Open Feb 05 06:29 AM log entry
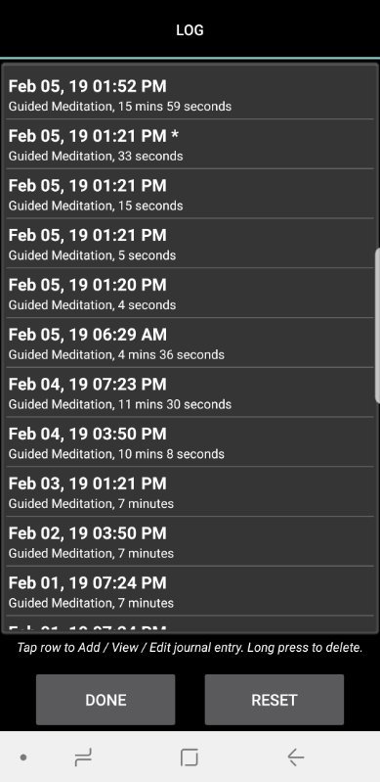 tap(190, 344)
